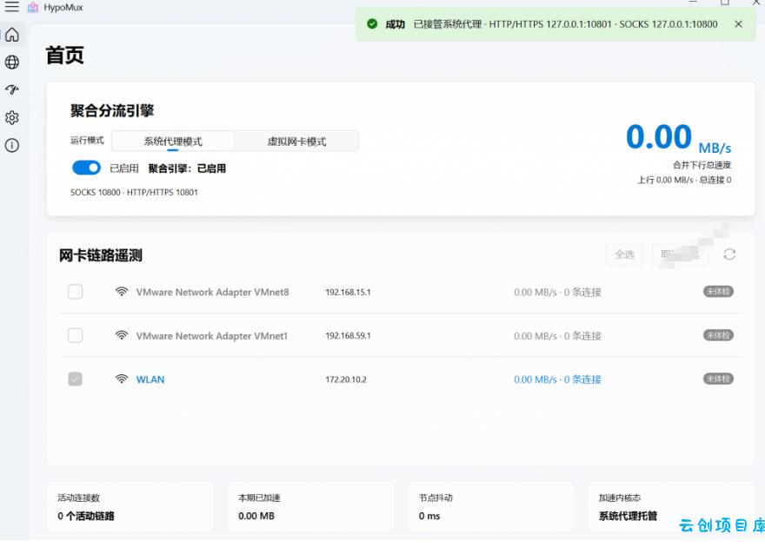Click SOCKS 10800 · HTTP/HTTPS 10801 port text

[x=134, y=193]
